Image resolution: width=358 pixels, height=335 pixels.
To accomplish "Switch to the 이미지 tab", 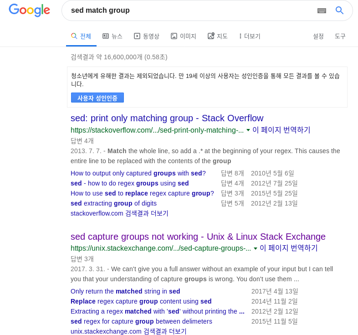I will tap(184, 36).
